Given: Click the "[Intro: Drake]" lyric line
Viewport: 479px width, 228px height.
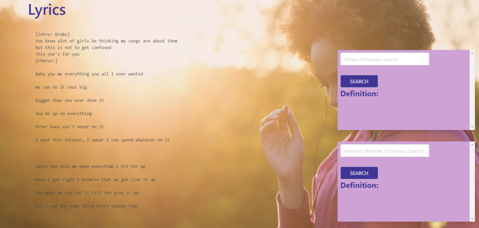Looking at the screenshot, I should [52, 34].
